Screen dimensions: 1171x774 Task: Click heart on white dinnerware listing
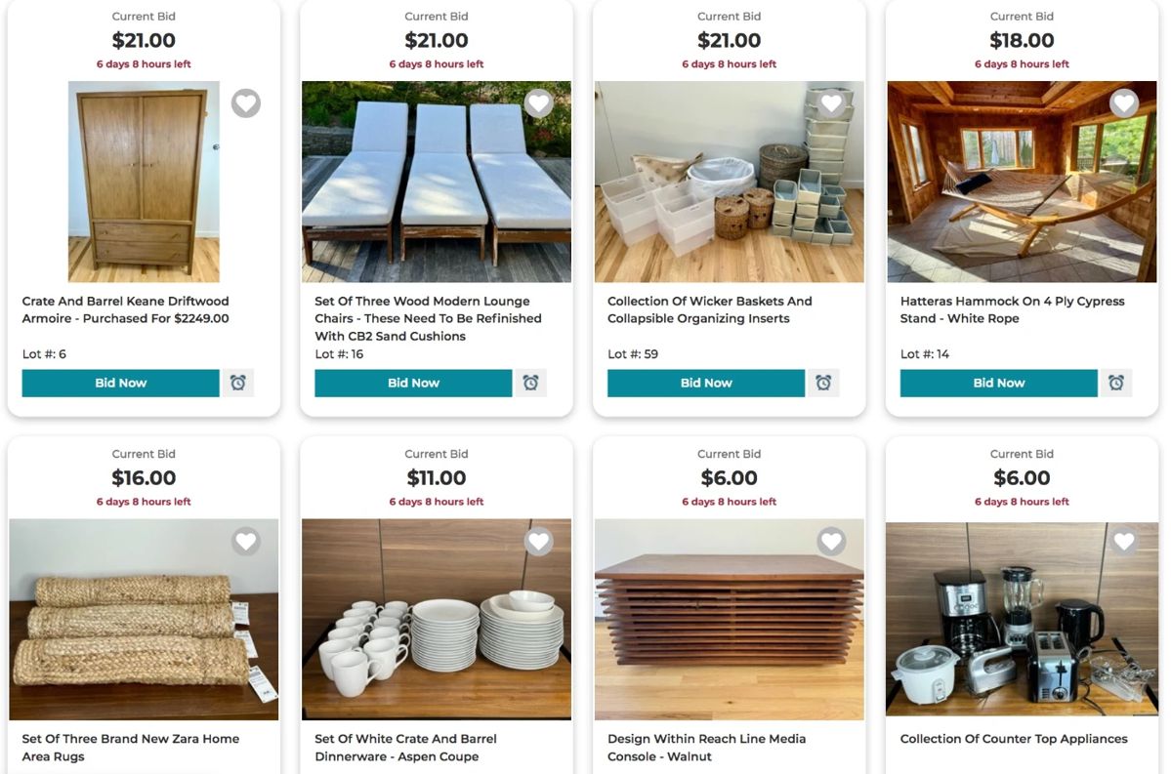pyautogui.click(x=539, y=541)
